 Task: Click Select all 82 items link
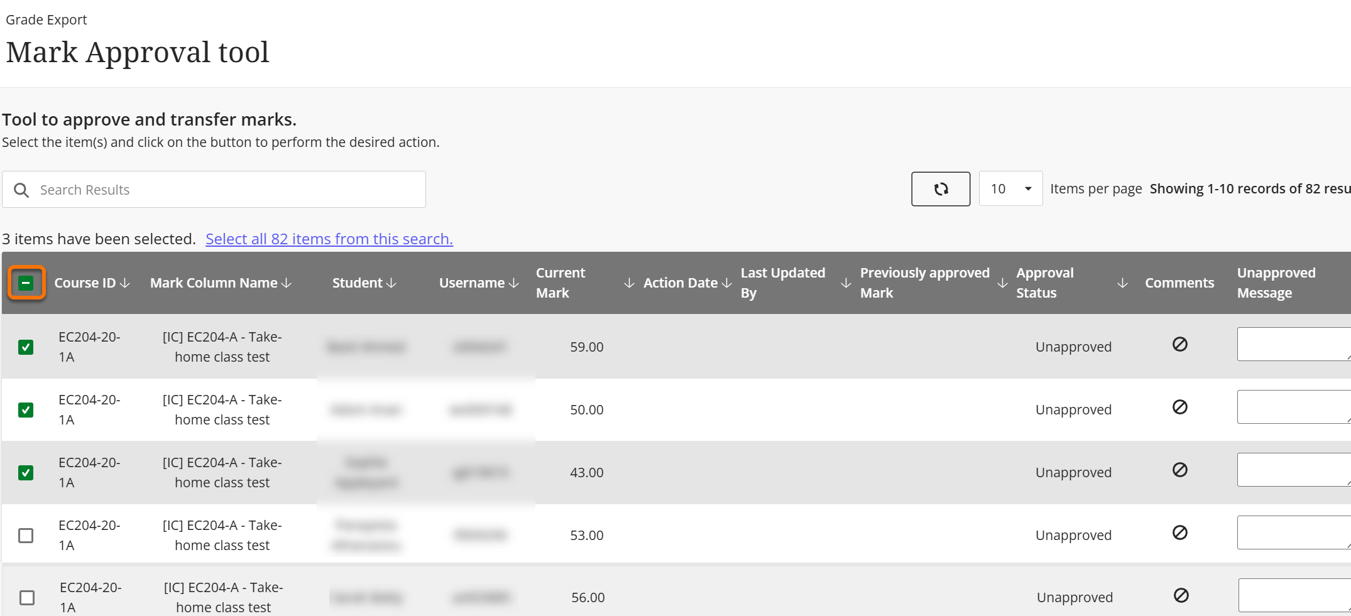[329, 239]
